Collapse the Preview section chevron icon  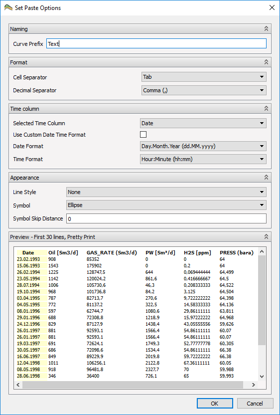266,236
